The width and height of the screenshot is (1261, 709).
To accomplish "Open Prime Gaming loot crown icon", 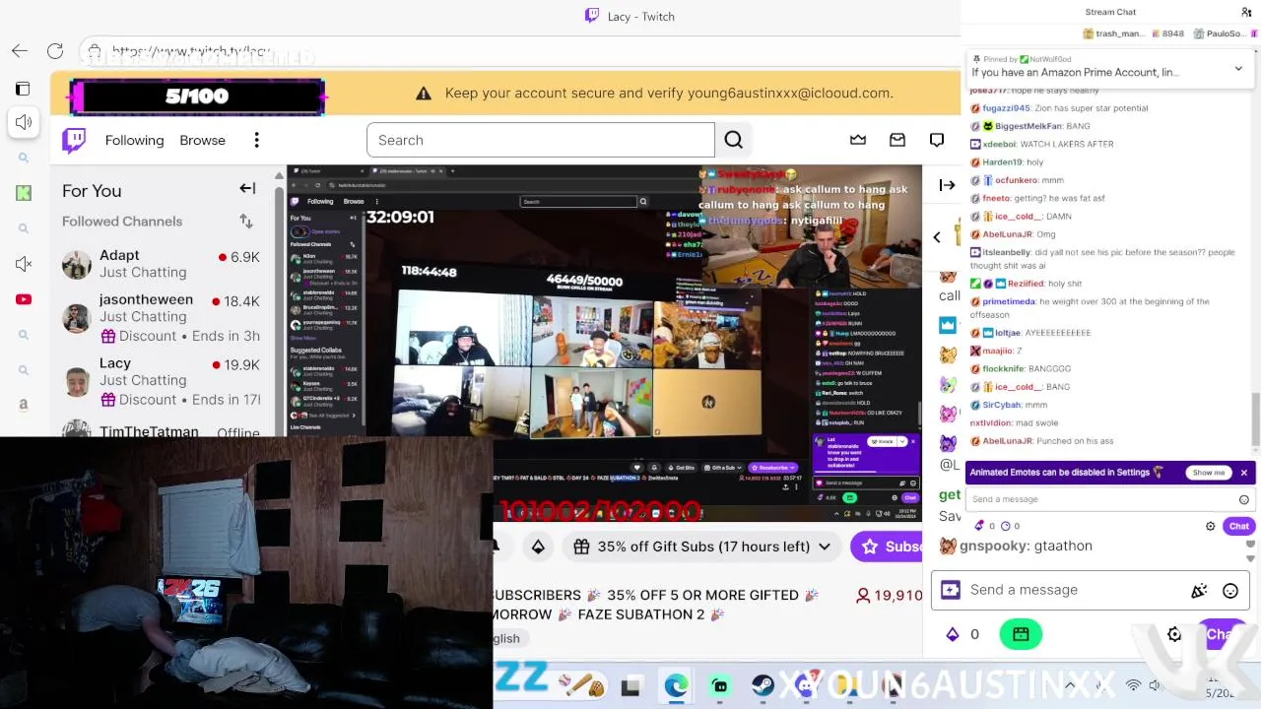I will click(858, 140).
